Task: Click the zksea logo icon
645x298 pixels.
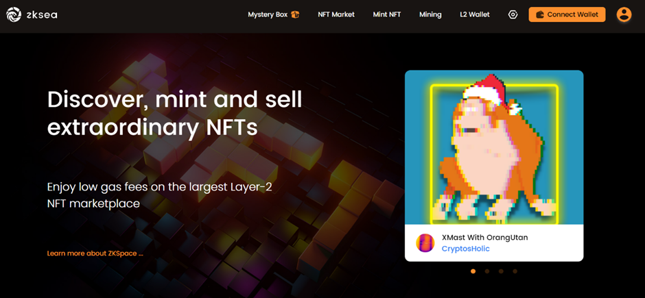Action: tap(14, 15)
